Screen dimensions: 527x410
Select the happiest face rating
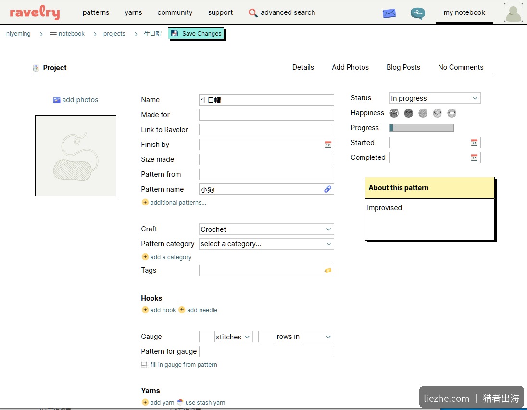[x=452, y=113]
